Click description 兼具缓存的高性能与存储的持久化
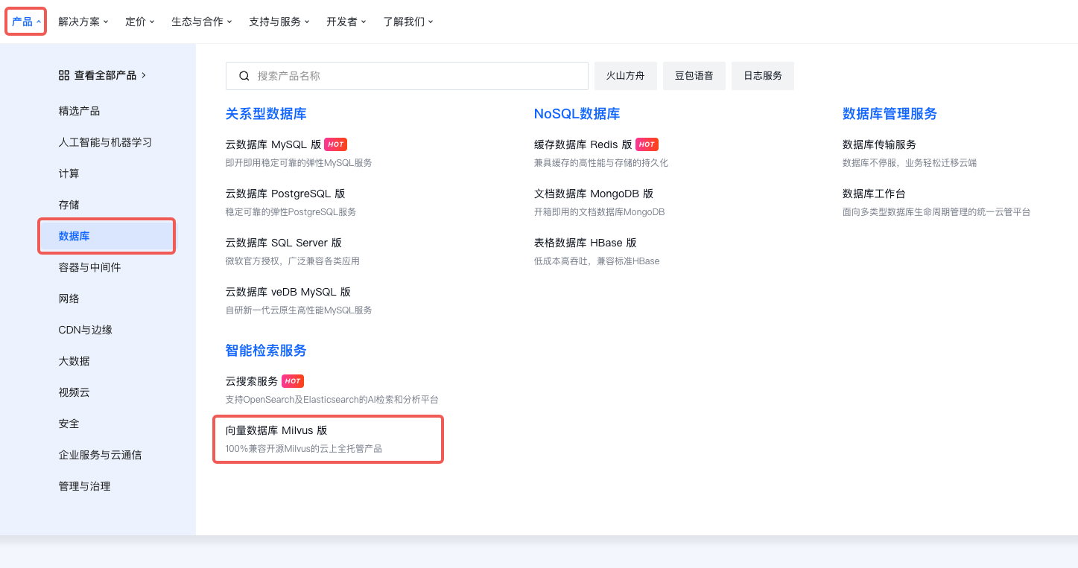The image size is (1078, 568). coord(601,163)
